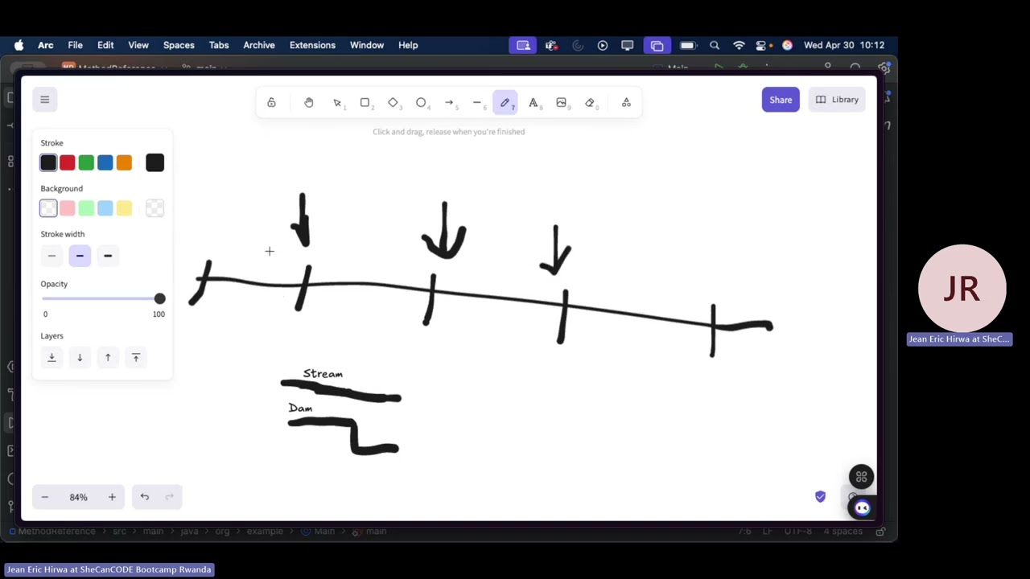Screen dimensions: 1030x579
Task: Select the Ellipse tool
Action: click(x=421, y=103)
